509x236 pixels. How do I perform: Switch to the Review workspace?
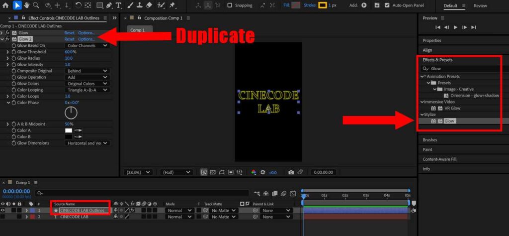pos(480,5)
